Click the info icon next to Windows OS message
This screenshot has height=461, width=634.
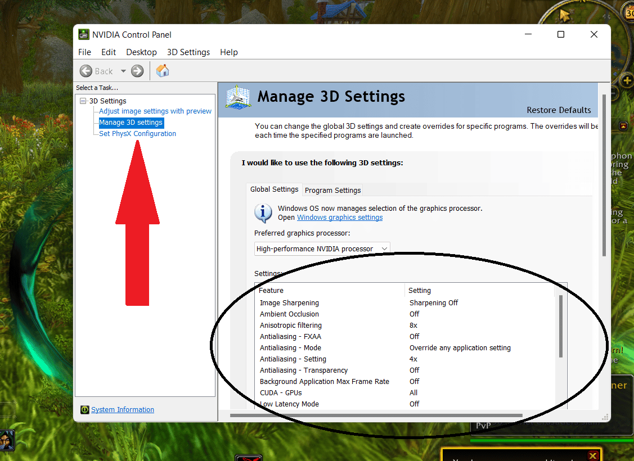coord(262,213)
